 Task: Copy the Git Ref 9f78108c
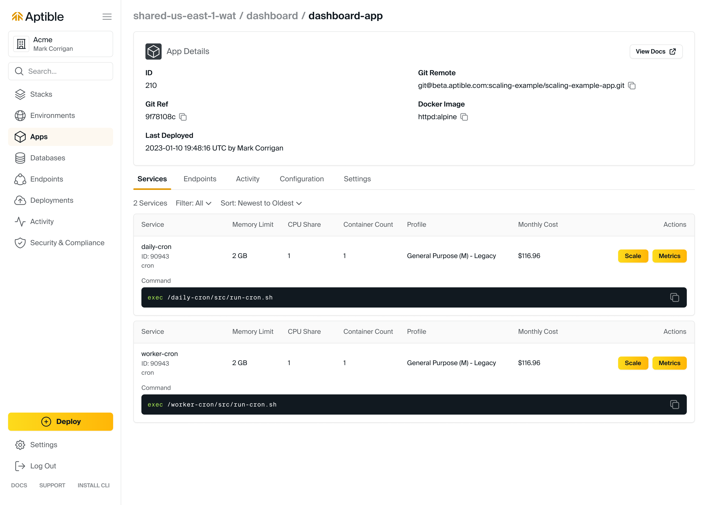tap(183, 117)
